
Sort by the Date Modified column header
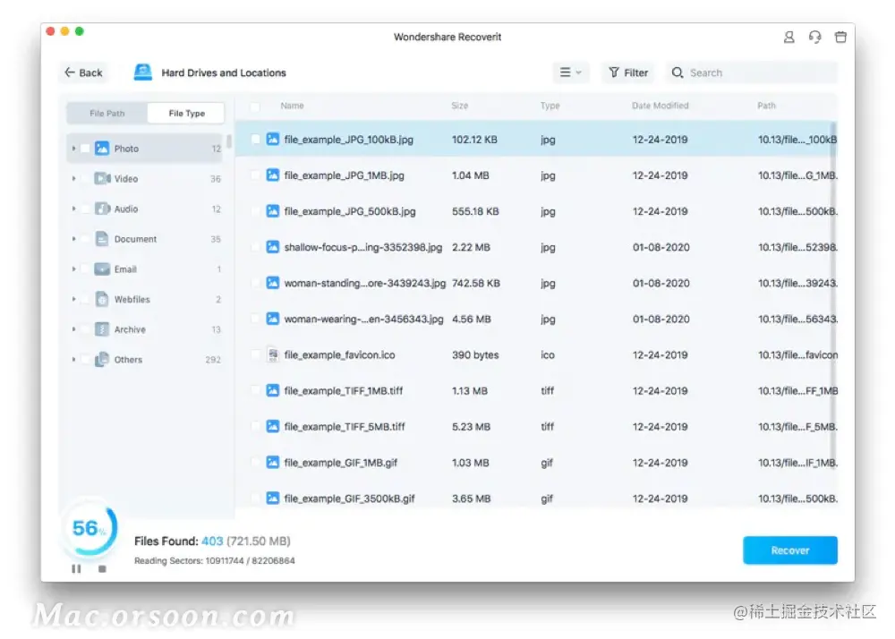click(x=660, y=106)
